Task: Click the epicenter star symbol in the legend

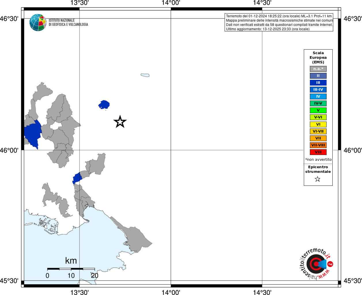Action: pos(318,179)
